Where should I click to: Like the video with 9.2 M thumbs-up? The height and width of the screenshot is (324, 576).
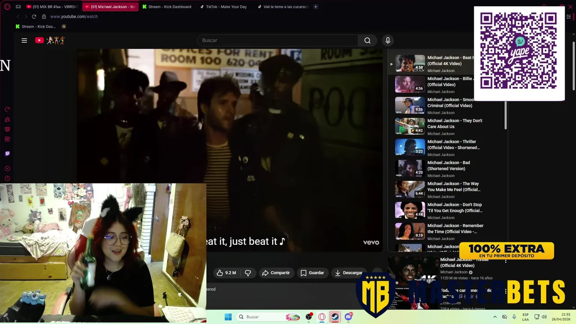pos(226,273)
